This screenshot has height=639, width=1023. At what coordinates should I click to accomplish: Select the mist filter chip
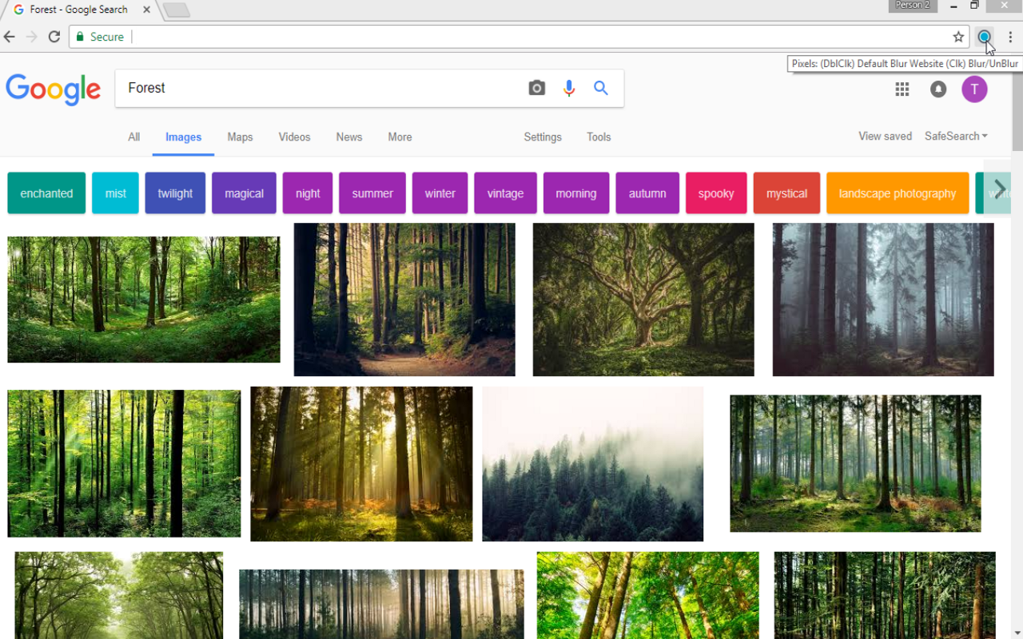115,193
